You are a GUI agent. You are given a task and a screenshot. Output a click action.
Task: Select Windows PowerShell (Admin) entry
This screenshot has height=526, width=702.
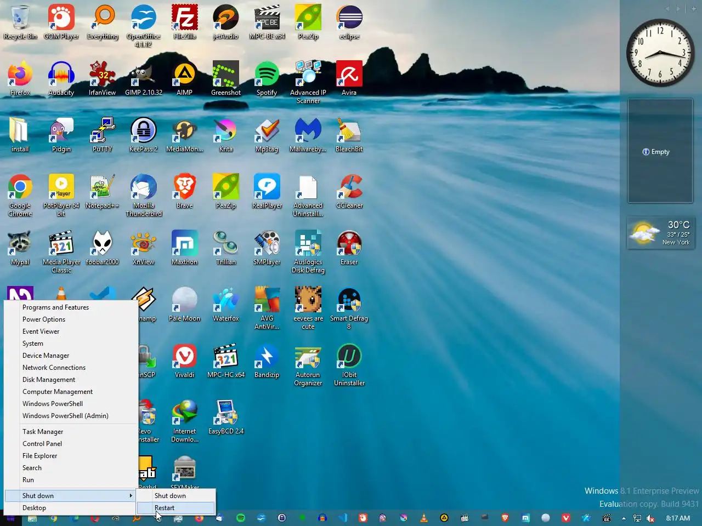click(x=71, y=416)
